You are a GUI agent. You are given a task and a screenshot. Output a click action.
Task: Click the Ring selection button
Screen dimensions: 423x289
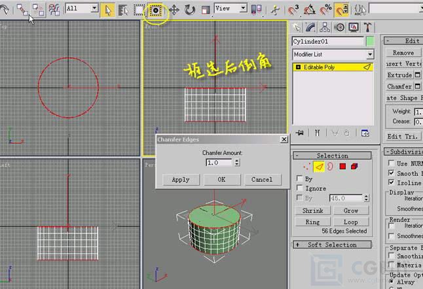(x=312, y=222)
